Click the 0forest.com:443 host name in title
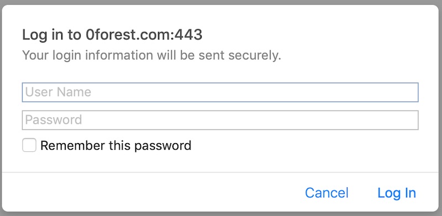Screen dimensions: 442x216 pyautogui.click(x=144, y=35)
